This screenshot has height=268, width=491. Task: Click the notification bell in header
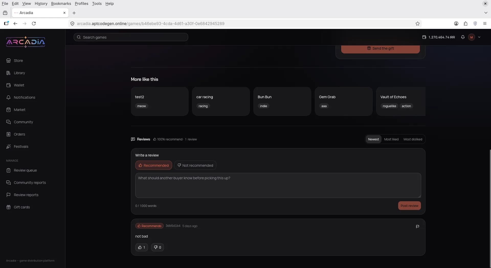coord(463,37)
